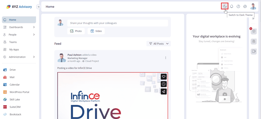
Task: Click the Bookstack app icon
Action: click(x=5, y=114)
